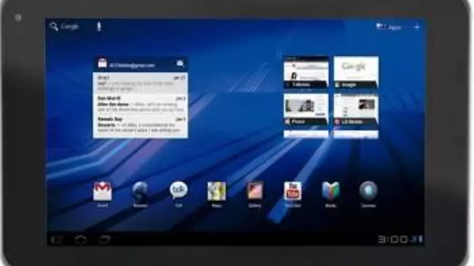Open second email in Gmail widget
Screen dimensions: 474x266
140,104
